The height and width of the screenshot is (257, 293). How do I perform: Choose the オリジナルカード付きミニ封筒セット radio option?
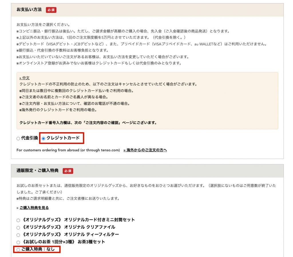point(18,220)
